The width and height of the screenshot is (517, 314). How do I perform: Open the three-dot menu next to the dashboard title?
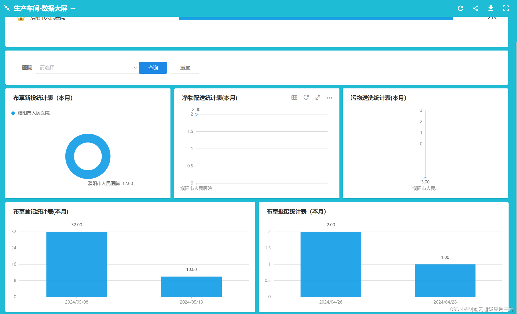click(x=73, y=9)
